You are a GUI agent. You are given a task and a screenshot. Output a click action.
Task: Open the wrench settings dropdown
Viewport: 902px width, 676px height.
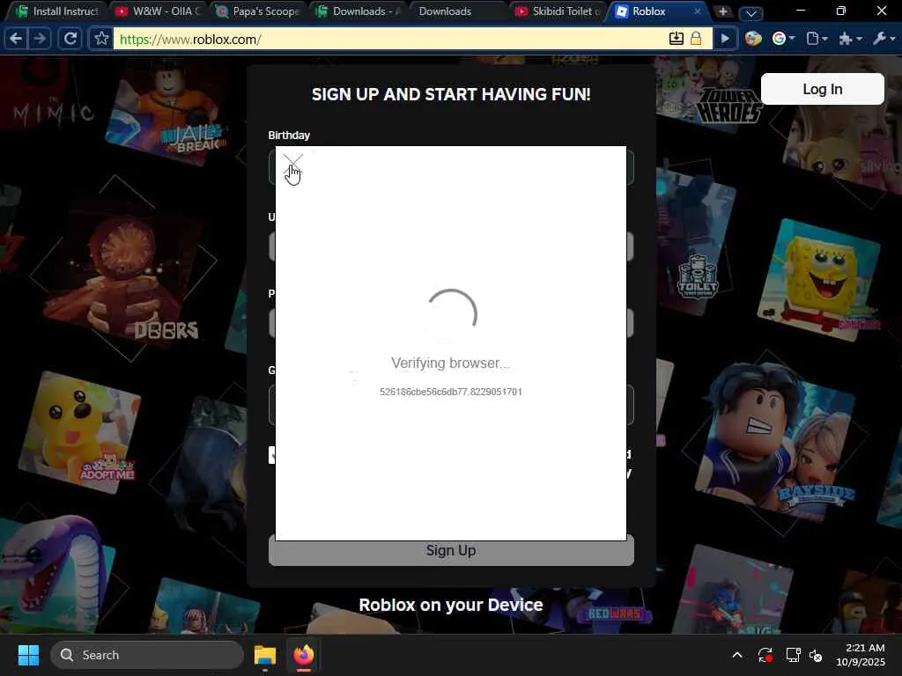(884, 39)
